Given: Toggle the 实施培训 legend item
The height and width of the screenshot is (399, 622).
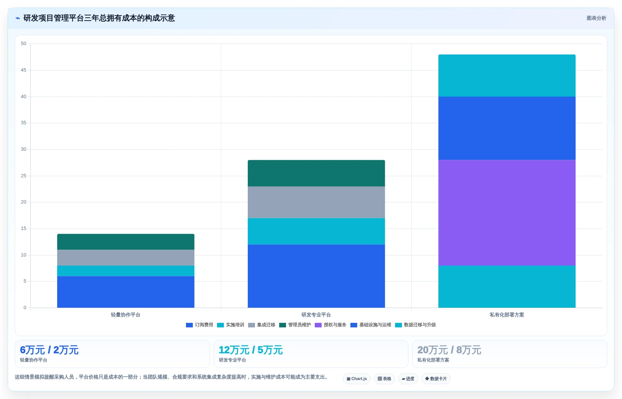Looking at the screenshot, I should (x=231, y=325).
